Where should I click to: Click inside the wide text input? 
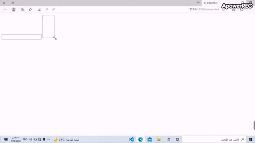pyautogui.click(x=22, y=37)
